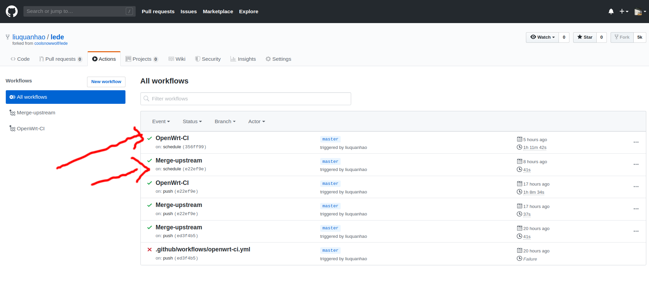Click master branch label on failed openwrt-ci.yml run
Image resolution: width=649 pixels, height=286 pixels.
[x=330, y=250]
